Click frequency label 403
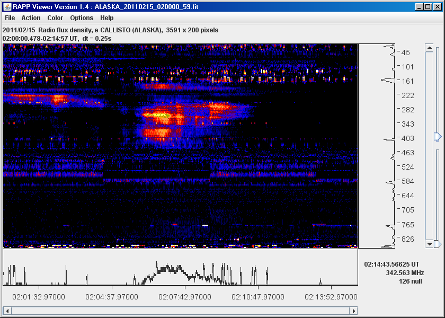The width and height of the screenshot is (445, 318). 407,138
